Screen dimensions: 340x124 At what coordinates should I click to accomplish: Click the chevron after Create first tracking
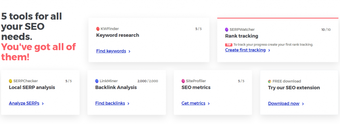(269, 50)
